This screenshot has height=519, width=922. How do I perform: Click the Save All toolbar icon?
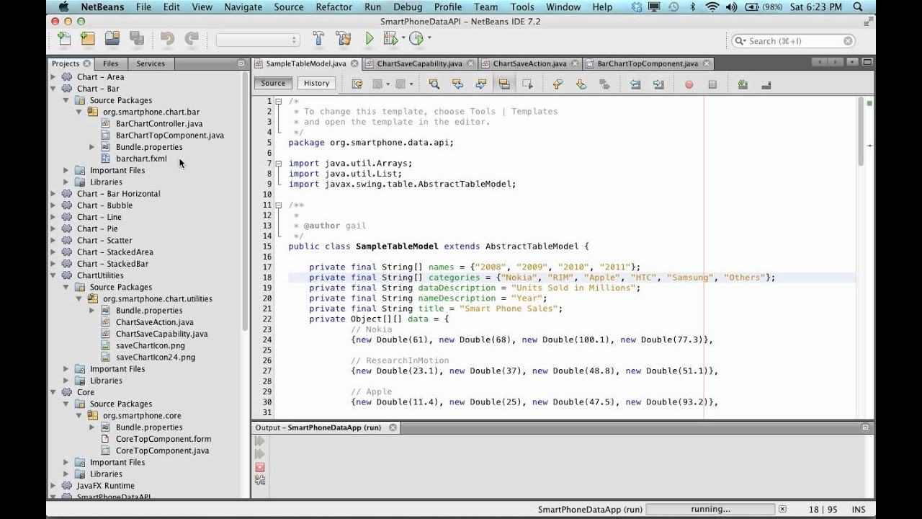point(135,39)
